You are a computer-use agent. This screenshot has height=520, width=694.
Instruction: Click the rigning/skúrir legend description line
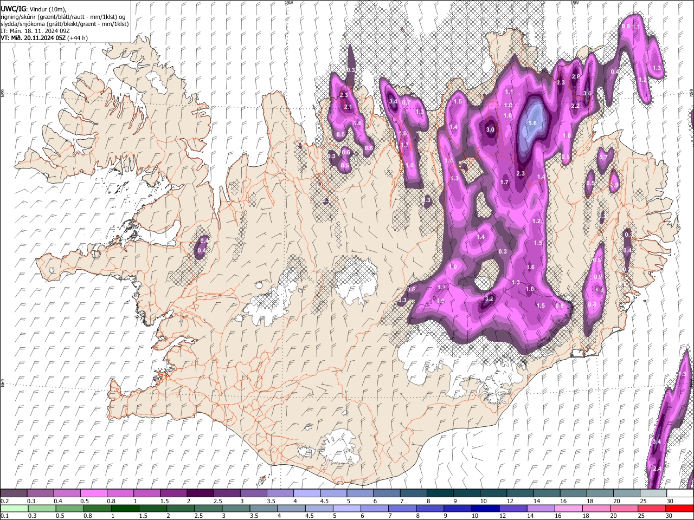(x=63, y=17)
